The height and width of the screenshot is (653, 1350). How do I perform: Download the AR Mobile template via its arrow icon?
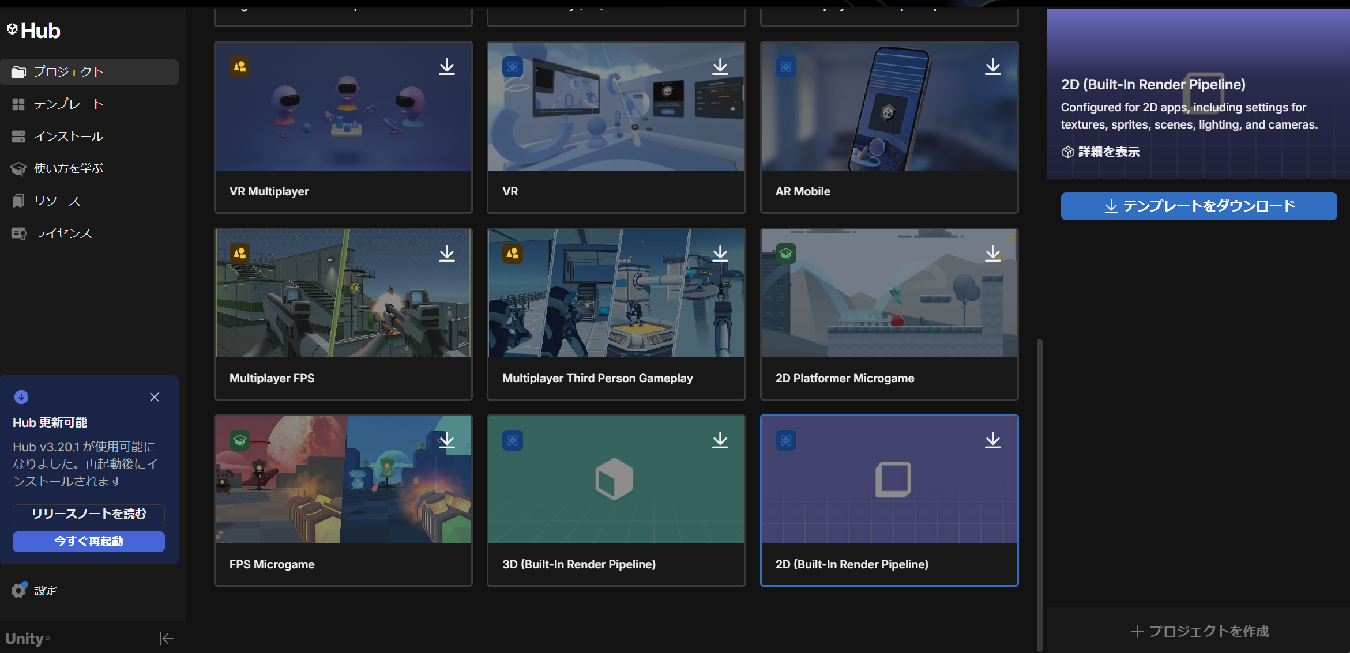993,67
